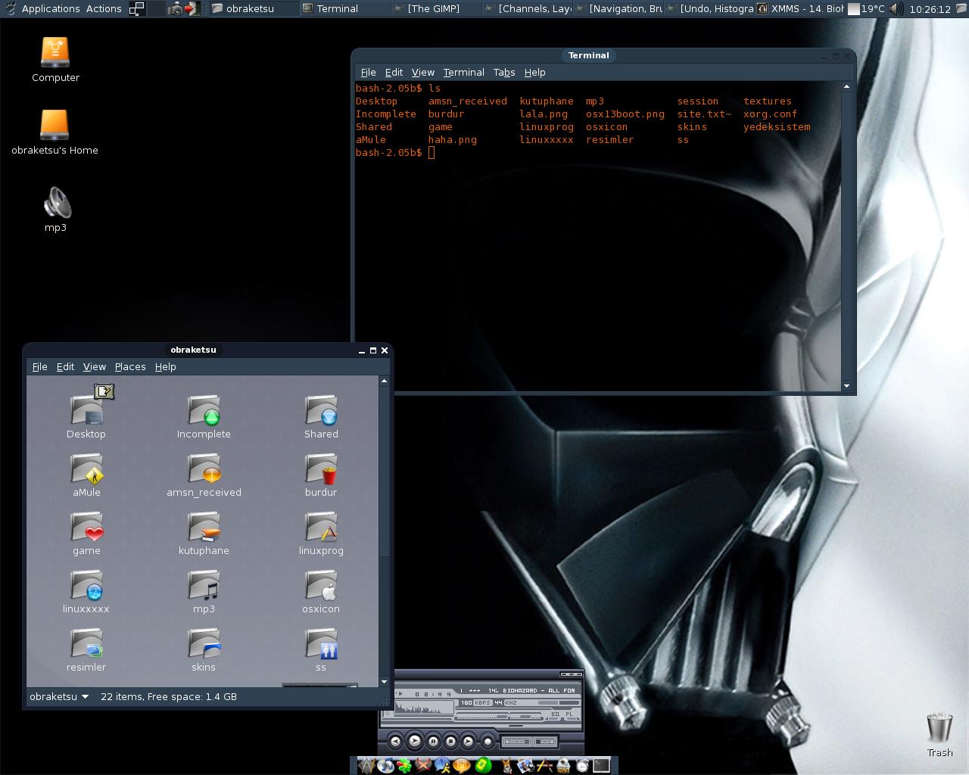This screenshot has height=775, width=969.
Task: Open the linuxprog folder
Action: tap(321, 533)
